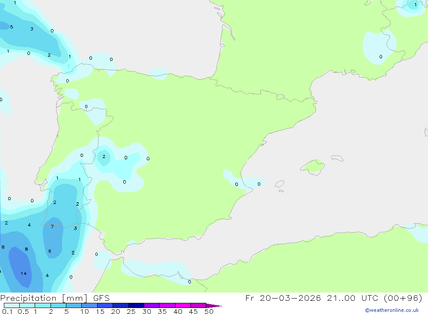This screenshot has width=428, height=314.
Task: Pick the 5–10 mm legend swatch
Action: coord(74,305)
